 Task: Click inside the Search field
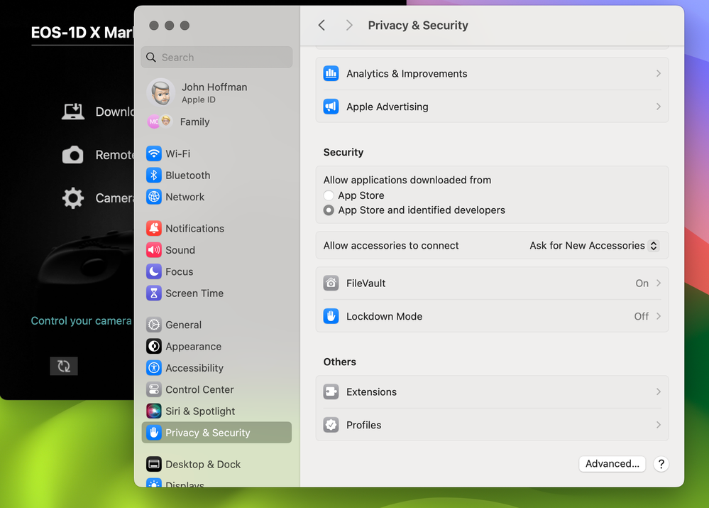(x=216, y=57)
